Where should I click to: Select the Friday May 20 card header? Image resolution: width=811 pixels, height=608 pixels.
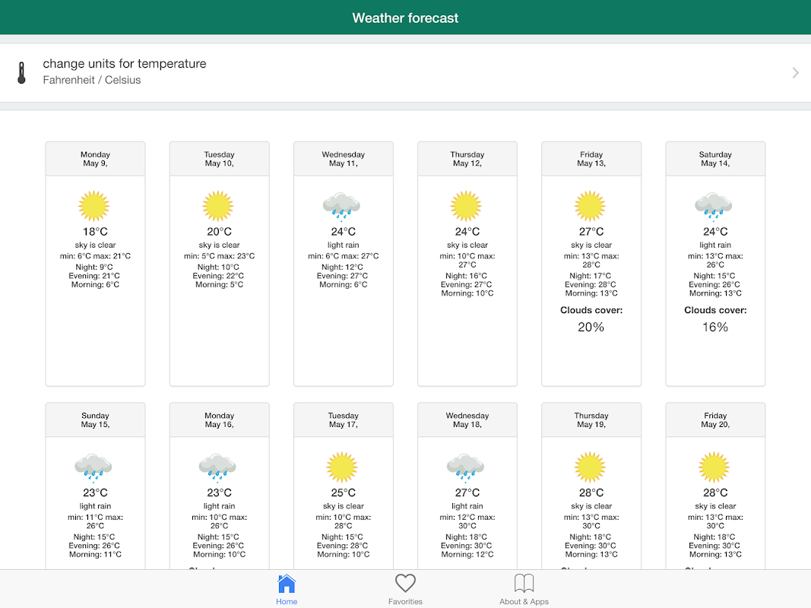[x=715, y=420]
